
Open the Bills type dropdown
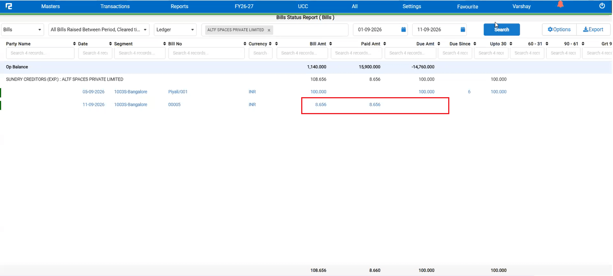[x=22, y=29]
